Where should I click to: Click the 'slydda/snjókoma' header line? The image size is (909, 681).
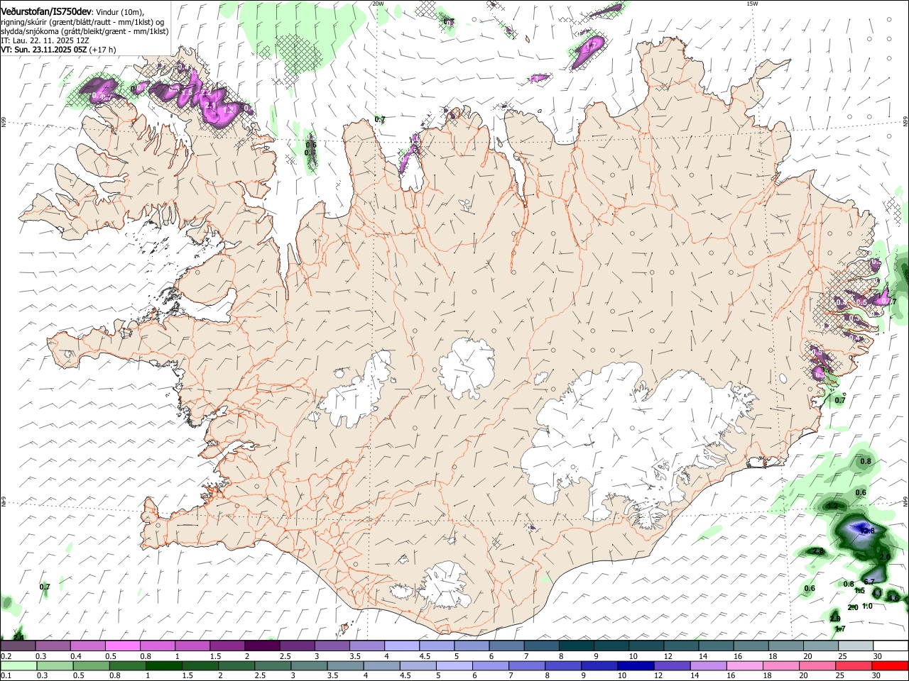click(85, 31)
